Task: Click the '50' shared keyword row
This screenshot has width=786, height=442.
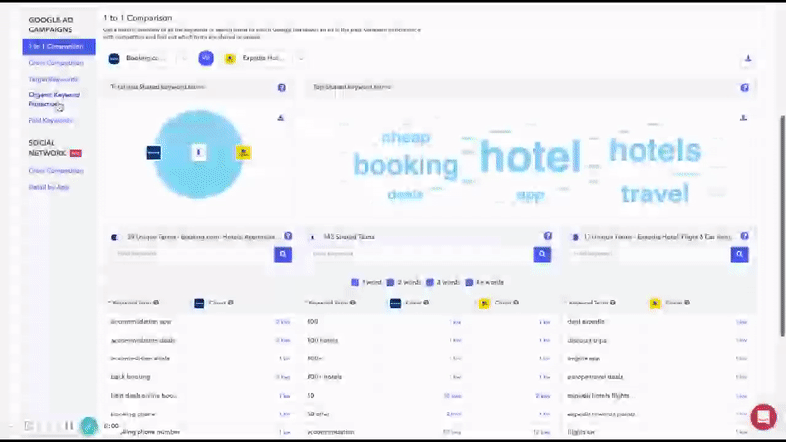Action: point(429,396)
